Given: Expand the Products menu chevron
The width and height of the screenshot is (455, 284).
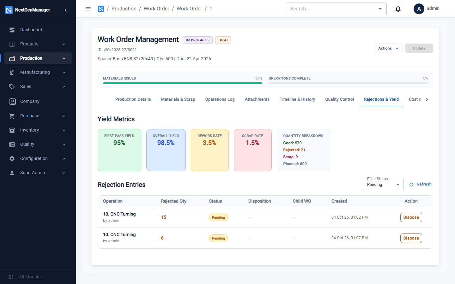Looking at the screenshot, I should pos(64,44).
